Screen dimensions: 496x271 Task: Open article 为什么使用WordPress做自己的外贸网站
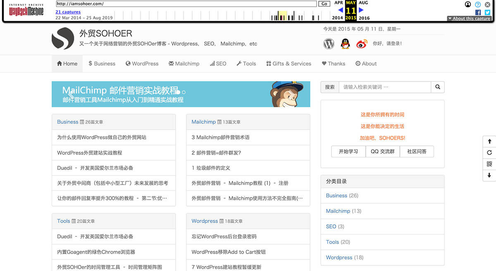[102, 137]
